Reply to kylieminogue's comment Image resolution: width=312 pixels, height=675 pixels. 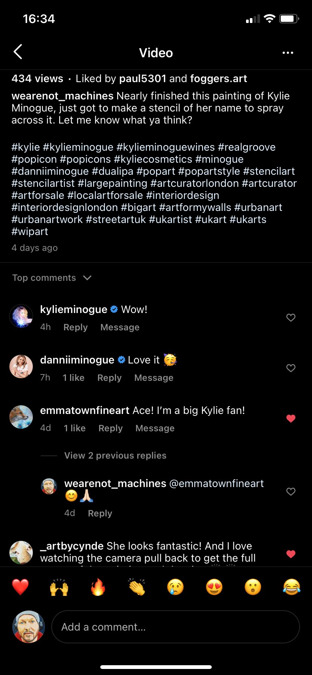click(75, 327)
